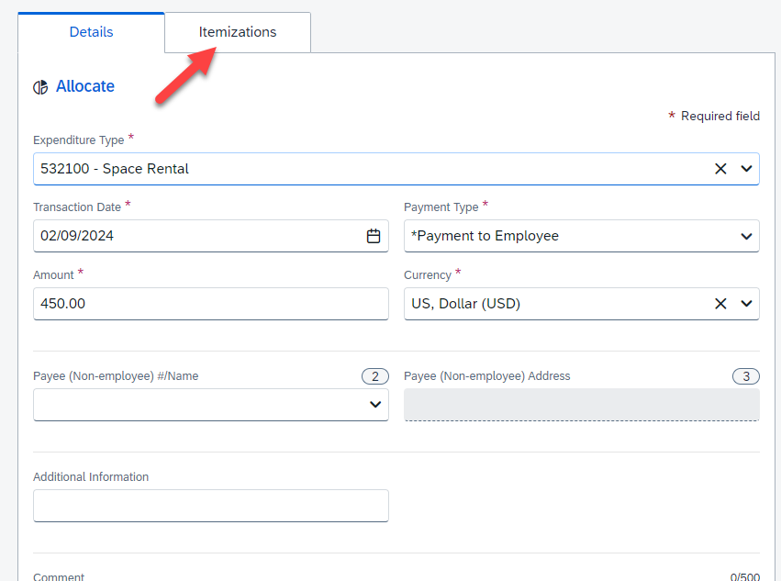
Task: Switch to the Itemizations tab
Action: (x=237, y=31)
